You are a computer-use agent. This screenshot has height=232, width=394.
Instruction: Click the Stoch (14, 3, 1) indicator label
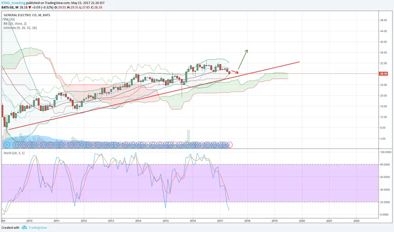[14, 153]
